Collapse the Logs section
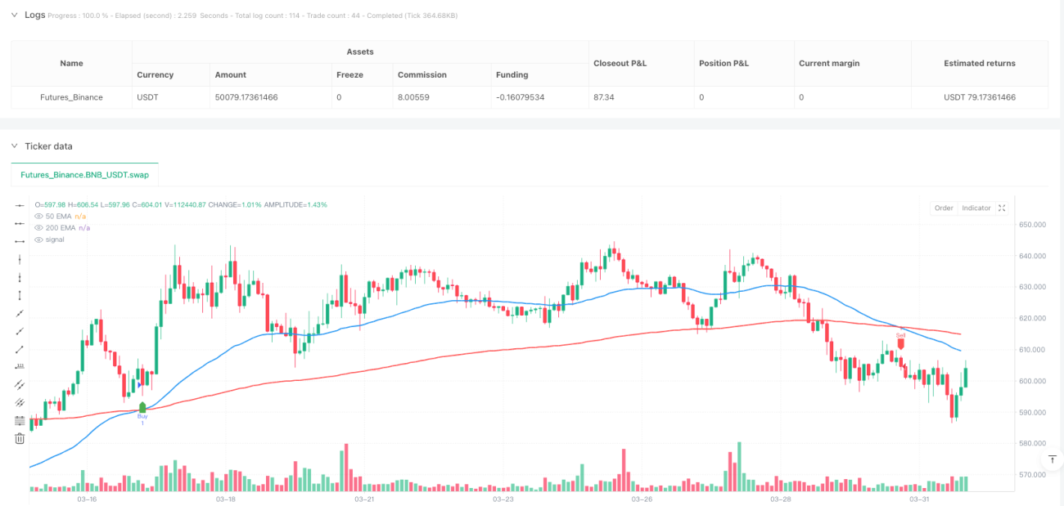Image resolution: width=1064 pixels, height=506 pixels. coord(14,15)
